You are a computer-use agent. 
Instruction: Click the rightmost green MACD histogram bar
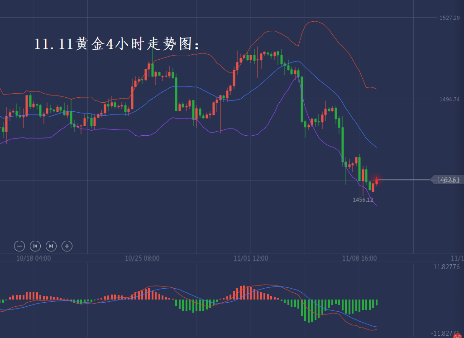377,302
